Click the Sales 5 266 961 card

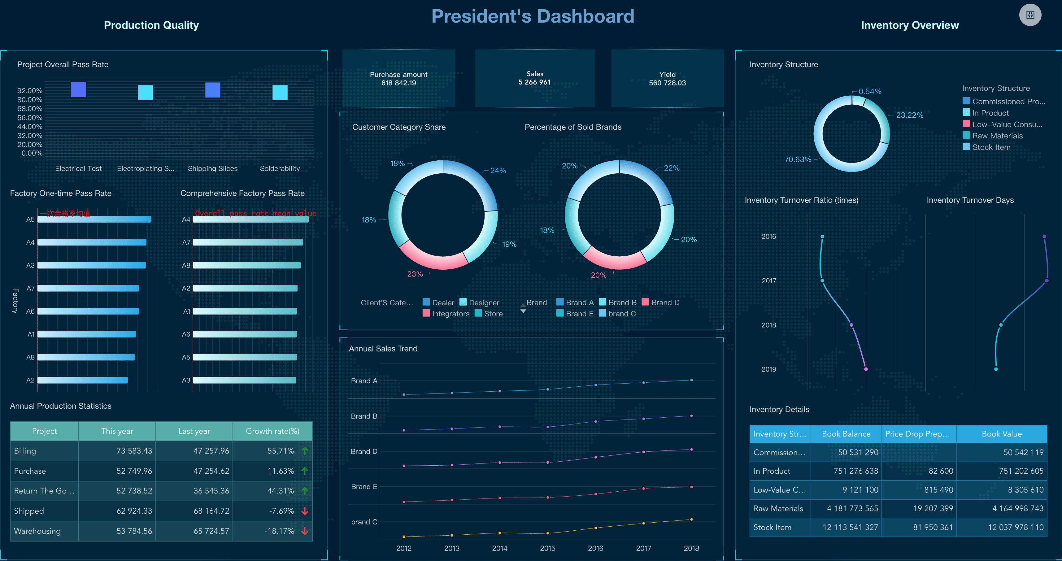pyautogui.click(x=535, y=78)
